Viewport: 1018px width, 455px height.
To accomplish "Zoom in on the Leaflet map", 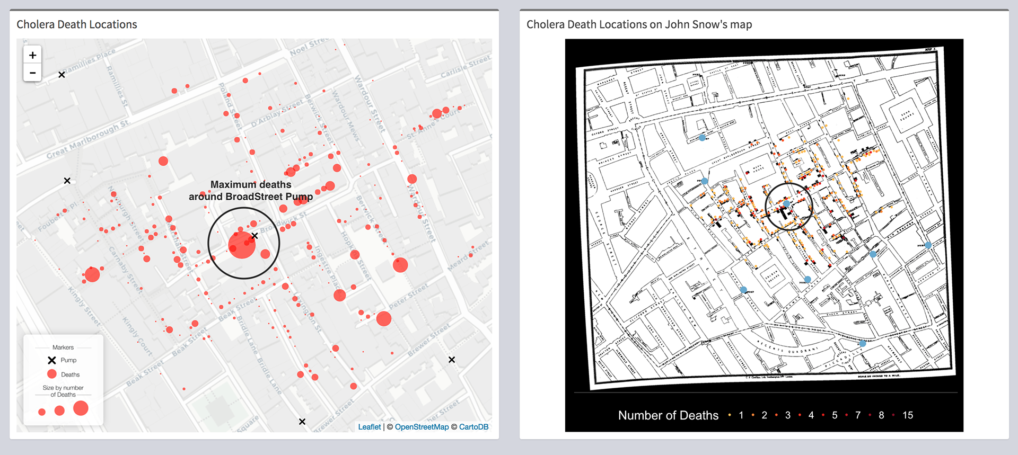I will click(x=32, y=55).
